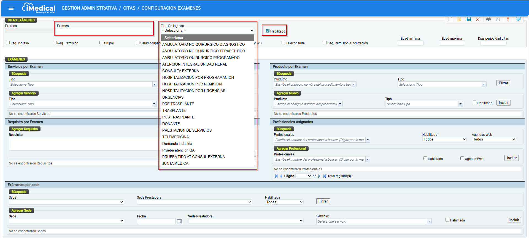Uncheck the Habilitado checkbox at top
This screenshot has height=238, width=529.
tap(268, 31)
